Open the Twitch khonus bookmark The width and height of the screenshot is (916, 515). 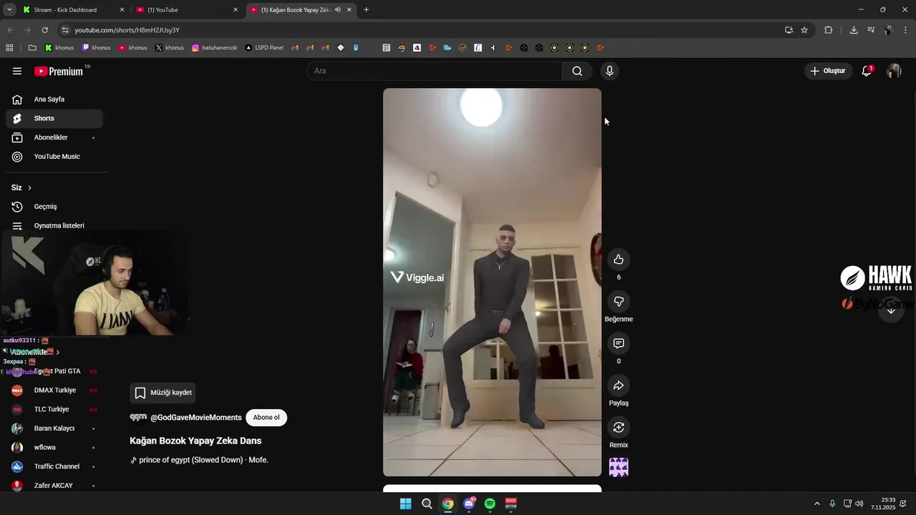click(96, 48)
